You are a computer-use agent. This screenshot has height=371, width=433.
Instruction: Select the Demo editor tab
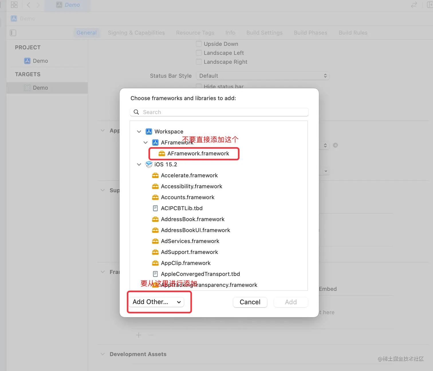coord(68,5)
